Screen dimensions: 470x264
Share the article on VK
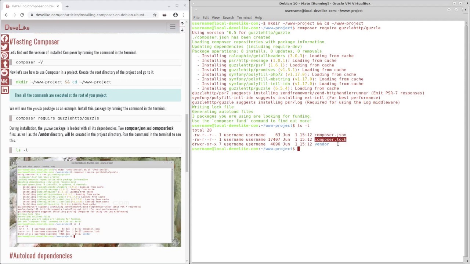(4, 81)
